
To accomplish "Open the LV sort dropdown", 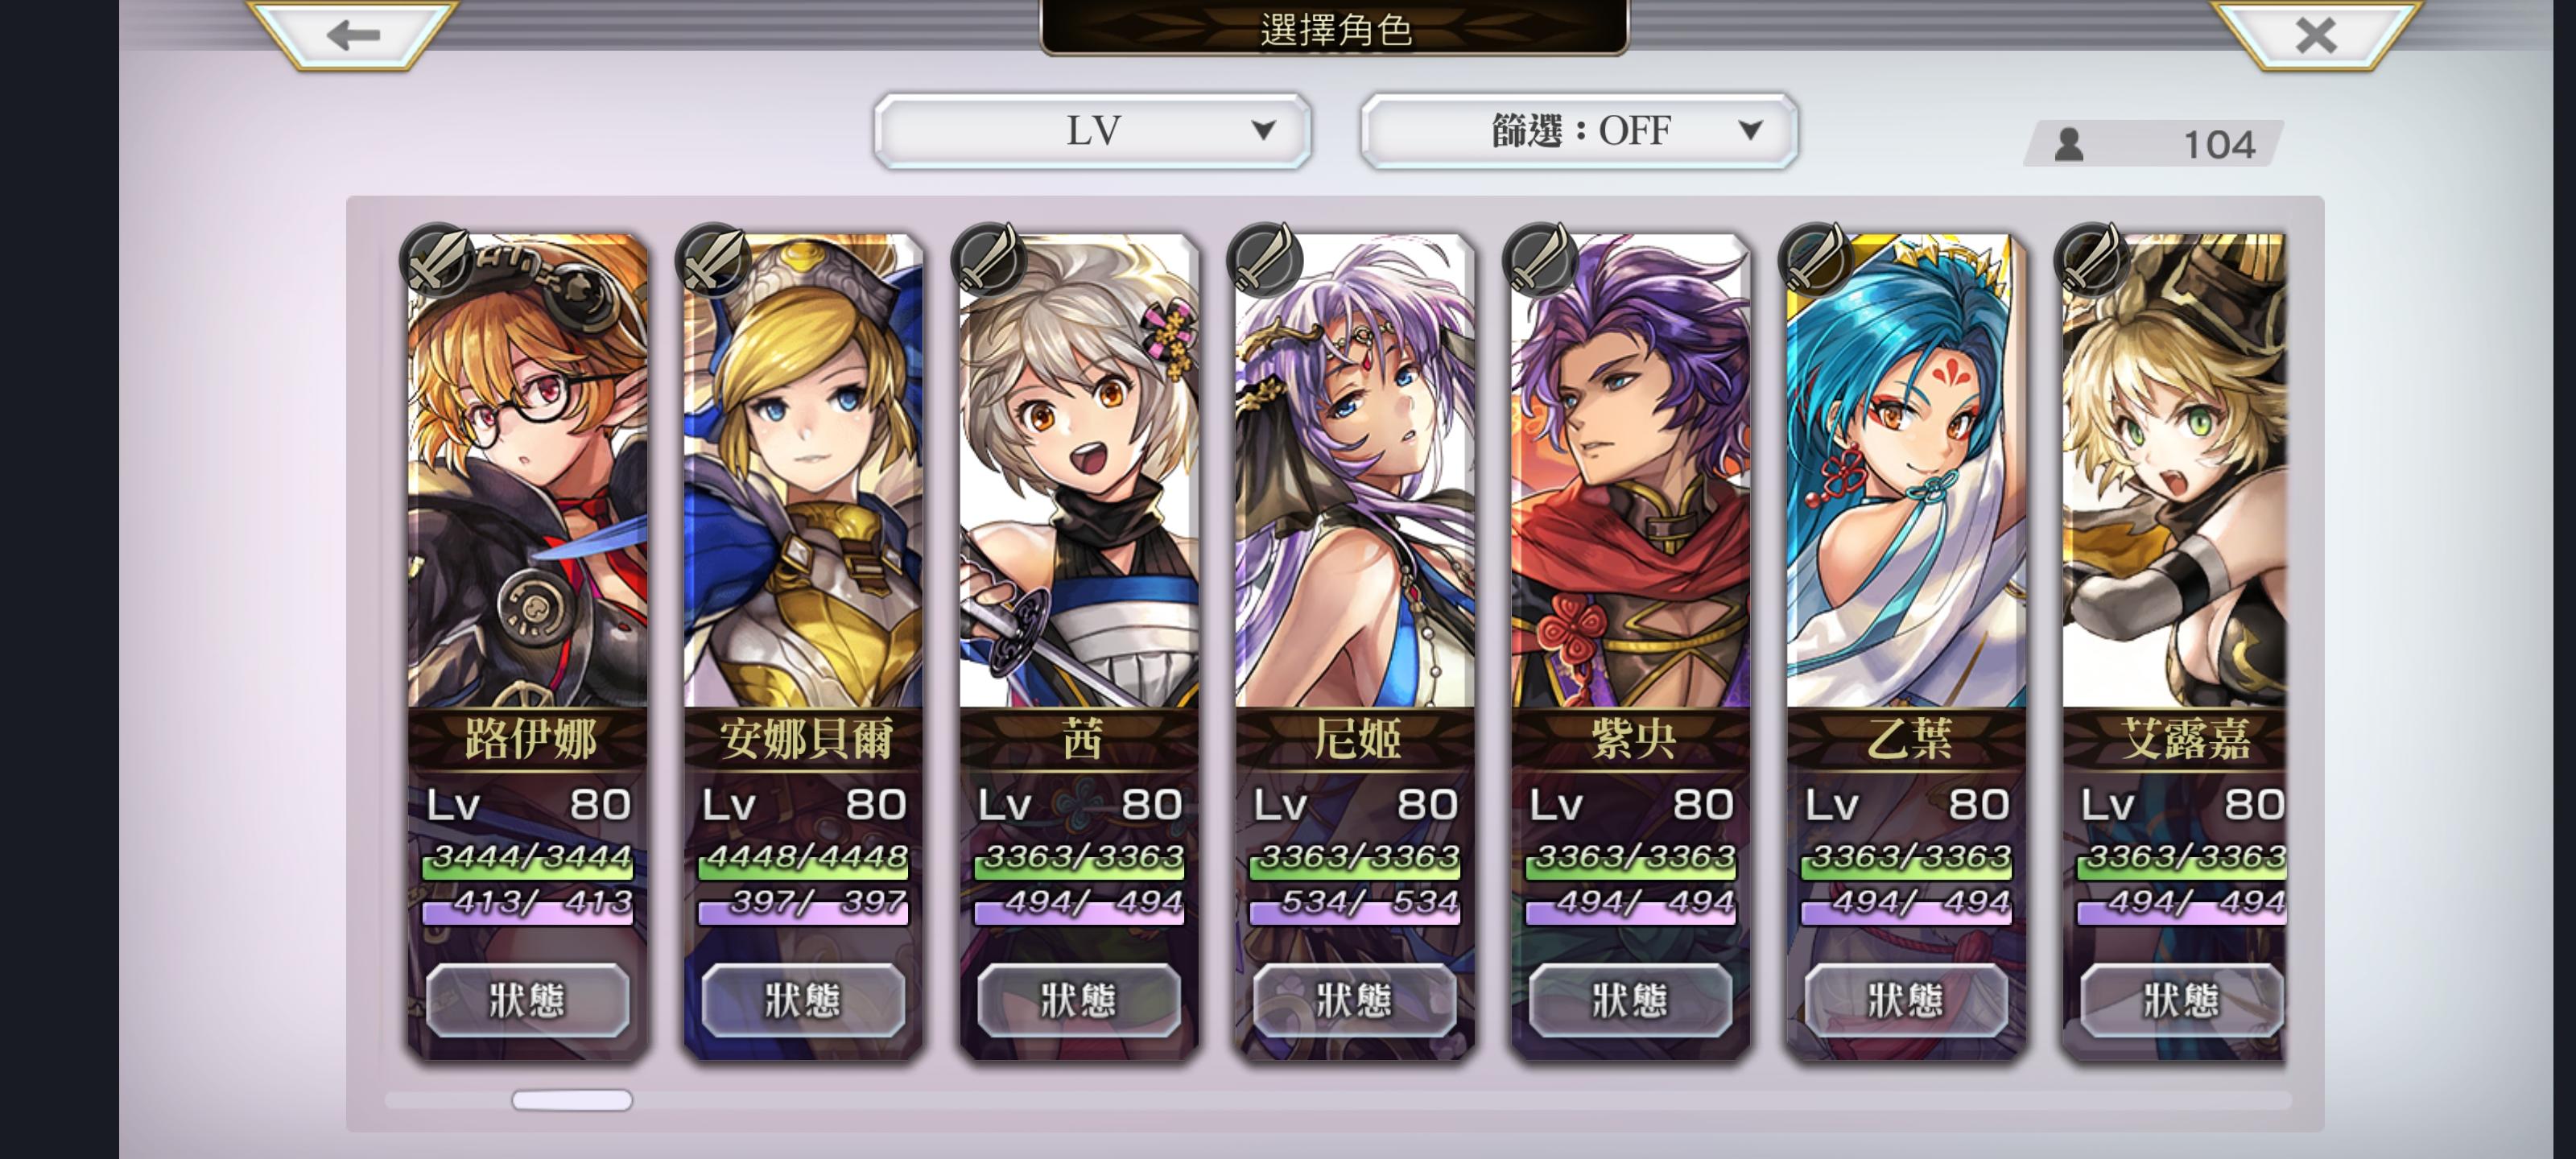I will pos(1092,131).
